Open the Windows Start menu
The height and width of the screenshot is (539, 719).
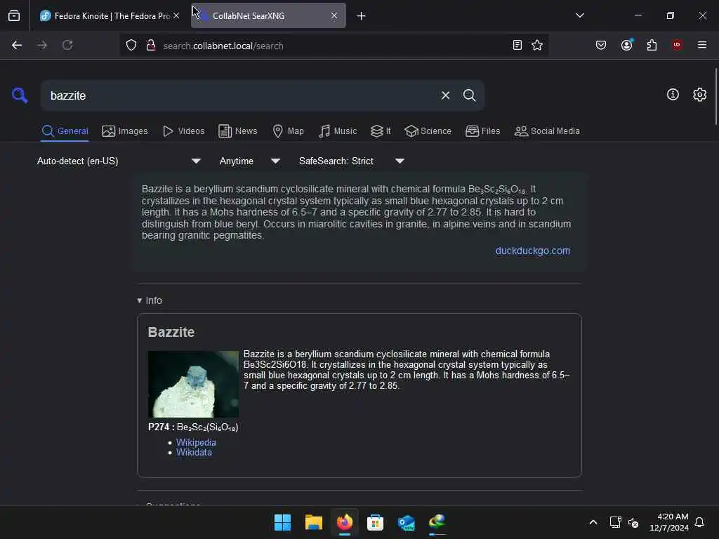click(x=282, y=522)
